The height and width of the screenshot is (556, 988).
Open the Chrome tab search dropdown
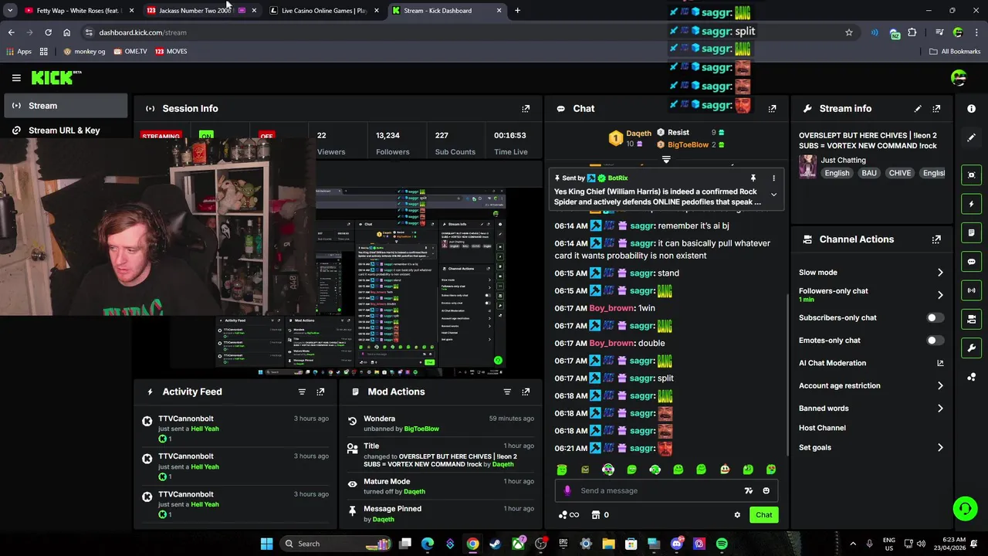click(x=10, y=11)
